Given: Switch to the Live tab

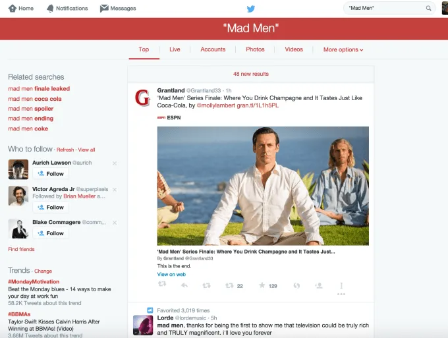Looking at the screenshot, I should [x=175, y=49].
